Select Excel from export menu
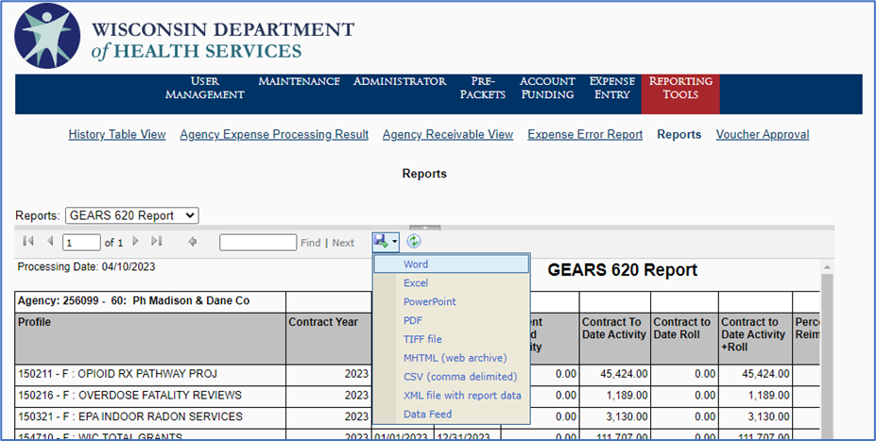The height and width of the screenshot is (441, 876). (416, 283)
